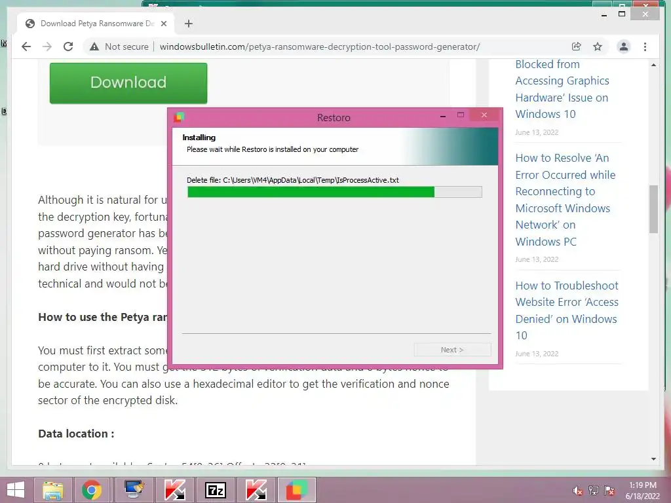Click the address bar URL
The image size is (671, 503).
[x=320, y=47]
